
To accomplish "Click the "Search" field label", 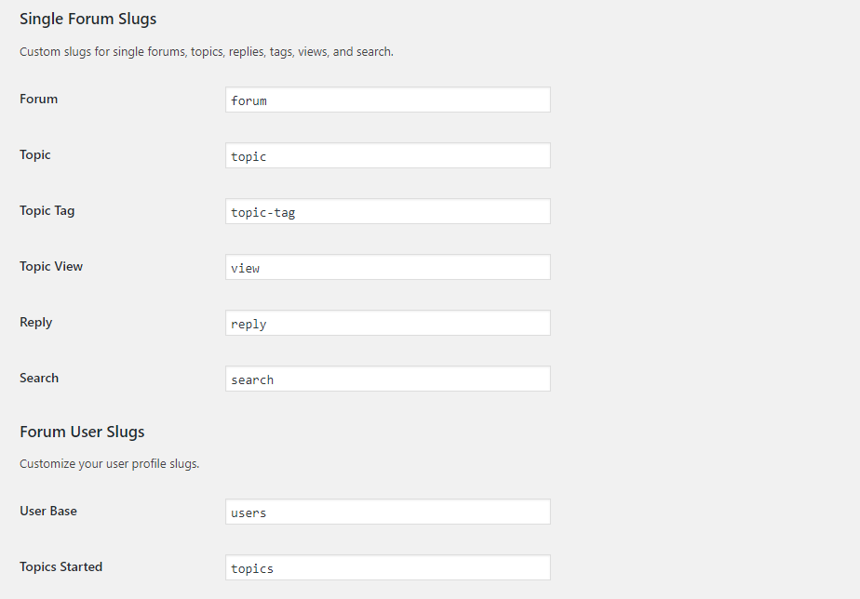I will (39, 379).
